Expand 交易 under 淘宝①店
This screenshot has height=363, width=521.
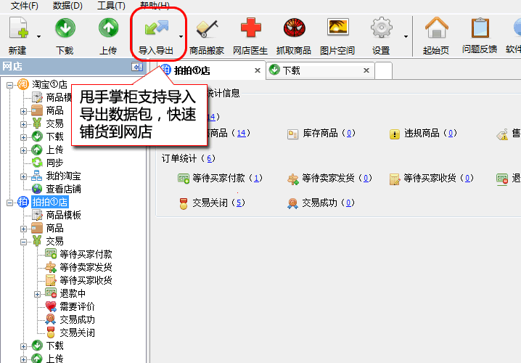(x=23, y=124)
